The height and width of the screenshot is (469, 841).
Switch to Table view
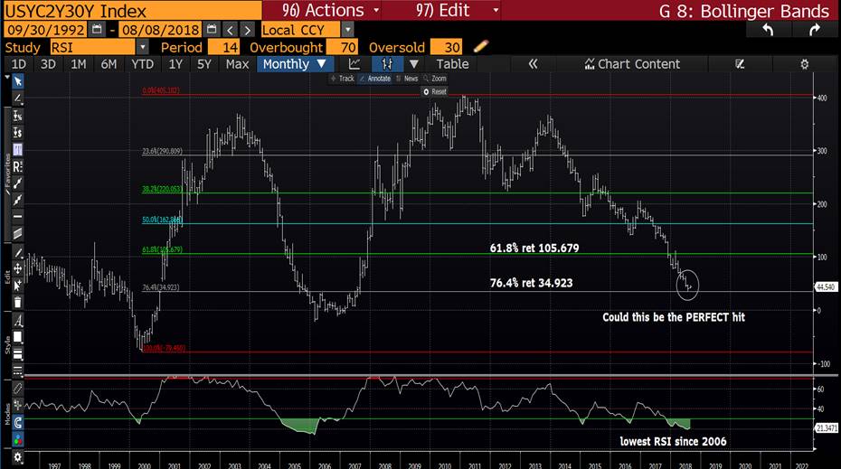click(x=452, y=64)
